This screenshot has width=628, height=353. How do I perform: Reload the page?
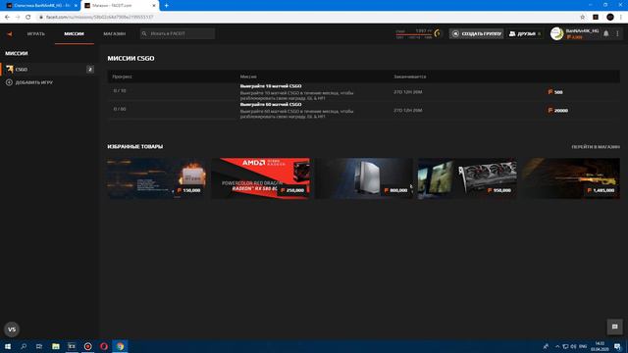pos(28,18)
